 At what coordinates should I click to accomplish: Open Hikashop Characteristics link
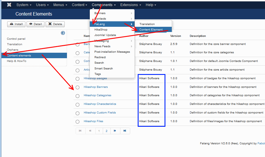point(100,104)
